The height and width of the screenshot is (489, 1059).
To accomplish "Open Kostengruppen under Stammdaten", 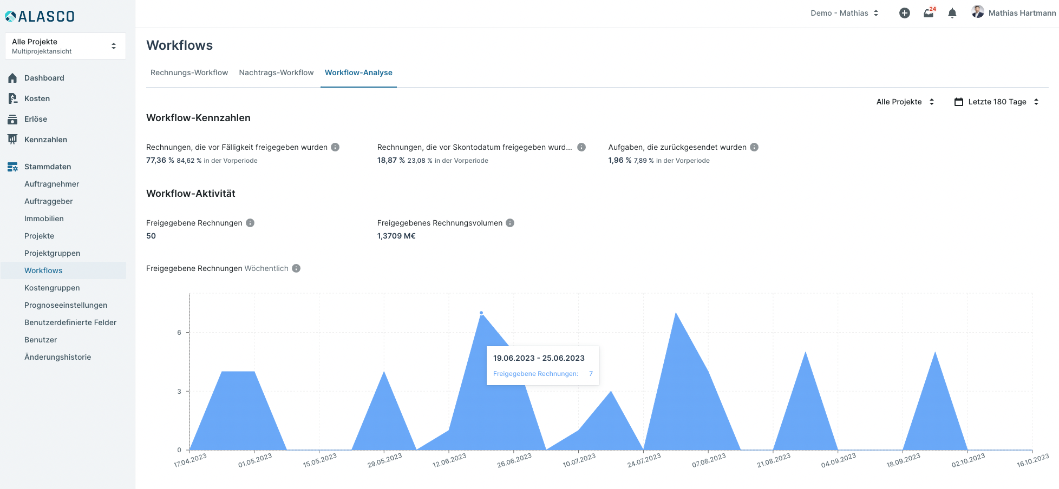I will click(x=52, y=288).
